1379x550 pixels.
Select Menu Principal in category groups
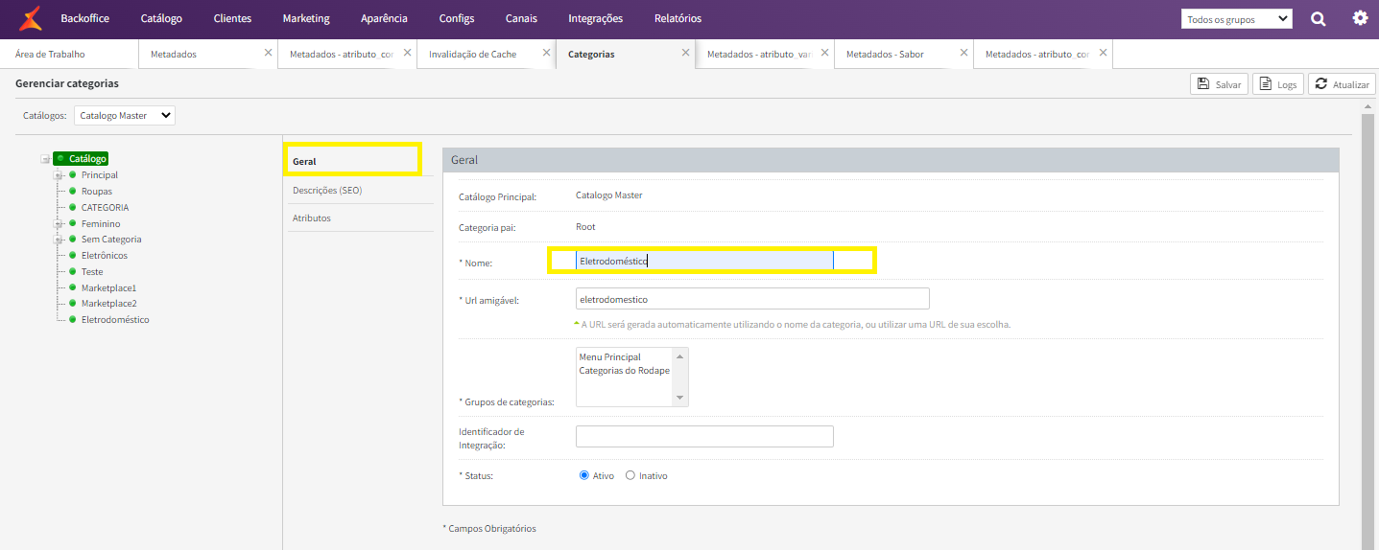click(609, 356)
